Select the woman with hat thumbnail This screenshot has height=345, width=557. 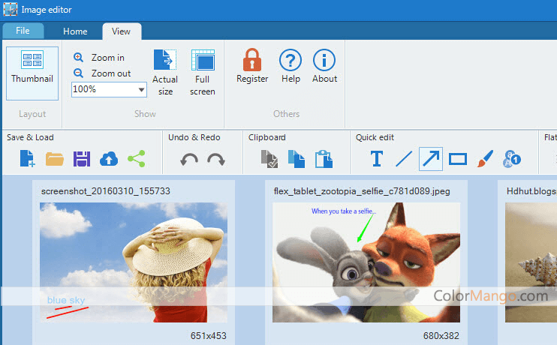pyautogui.click(x=134, y=262)
